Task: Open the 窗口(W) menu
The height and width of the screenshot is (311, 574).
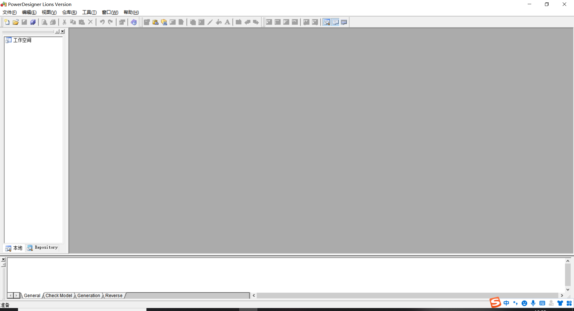Action: click(110, 12)
